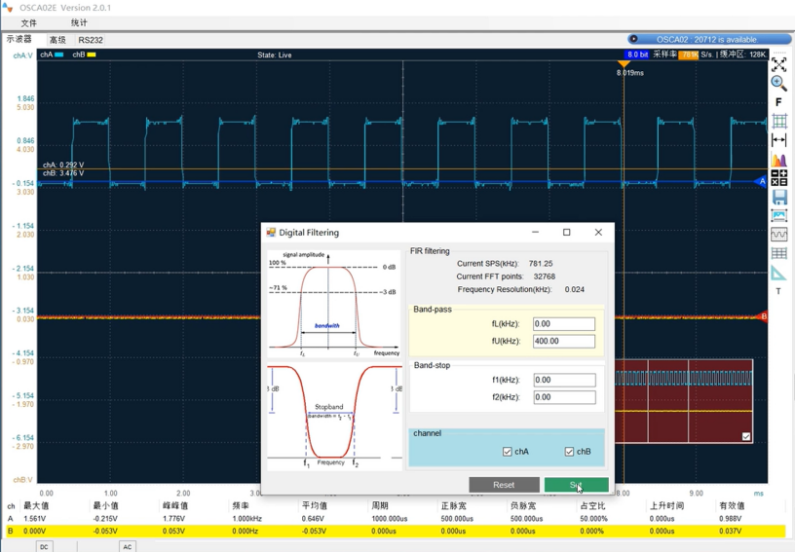Click the triangle ruler icon

(x=778, y=273)
